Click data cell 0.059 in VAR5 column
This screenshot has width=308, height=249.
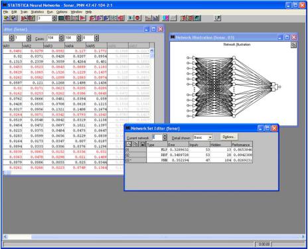point(96,99)
